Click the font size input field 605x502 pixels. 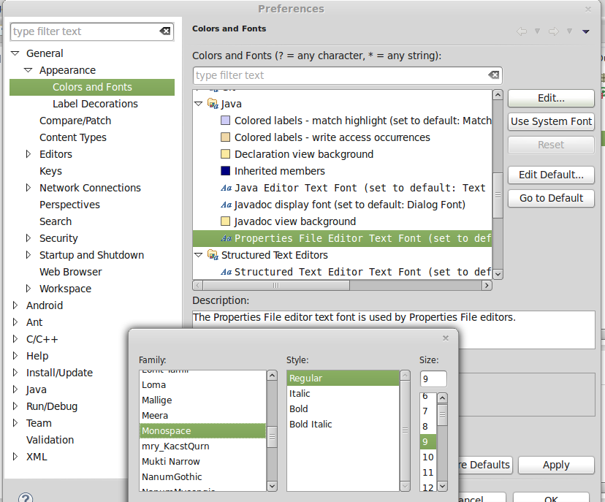click(433, 379)
